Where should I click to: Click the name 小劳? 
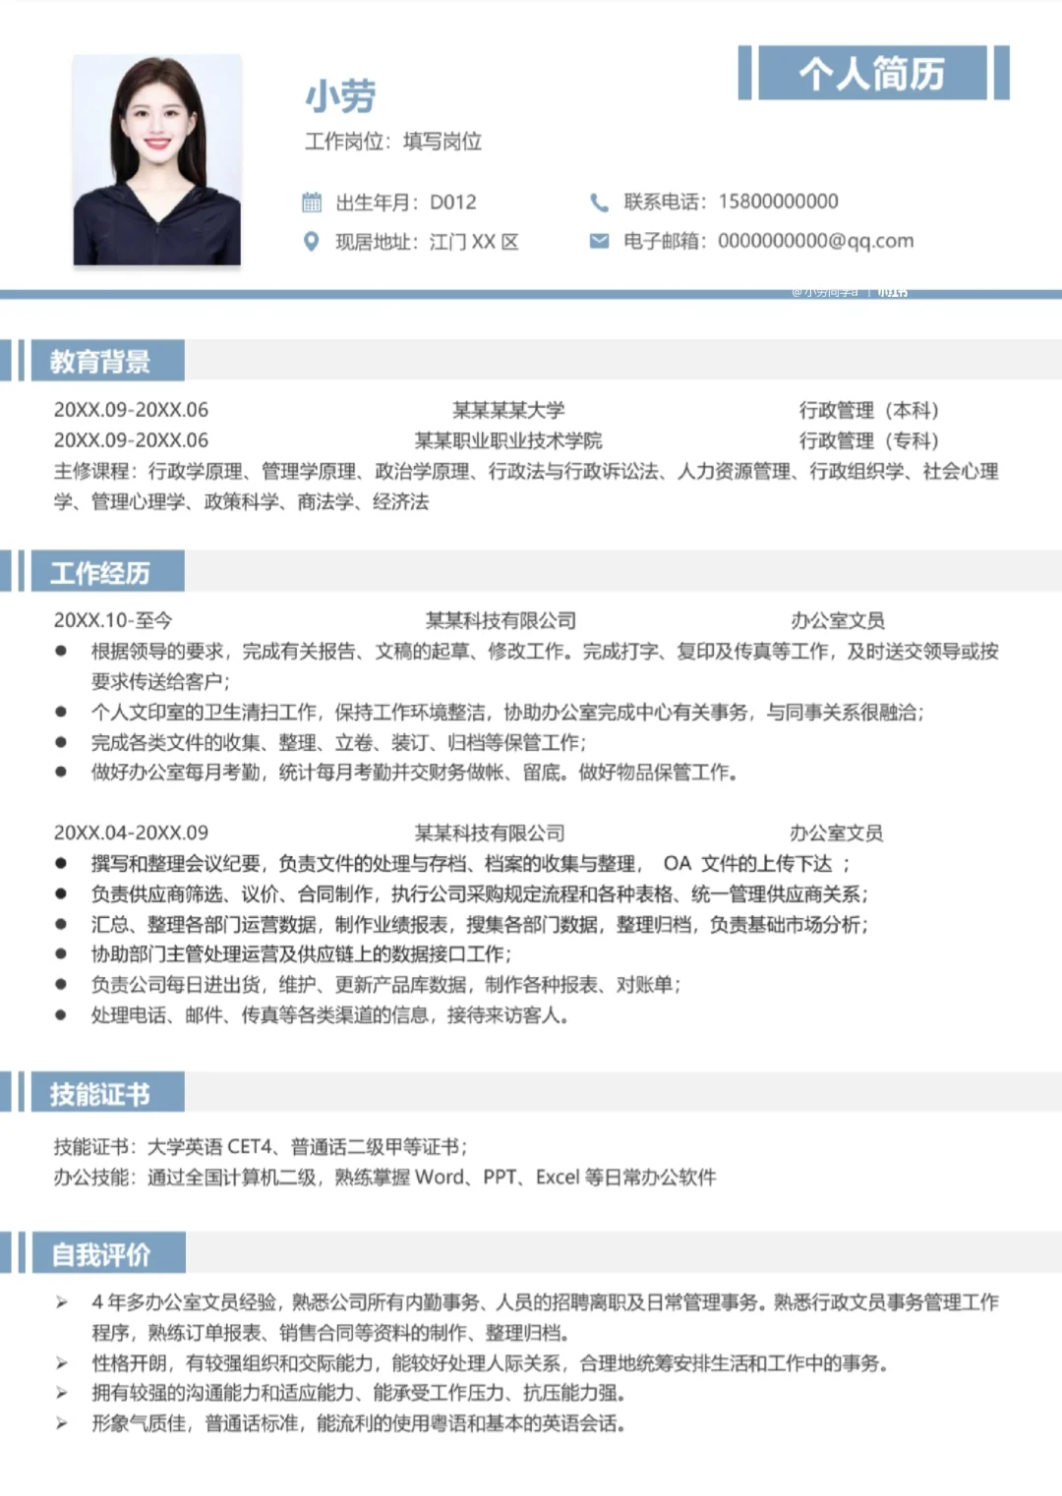point(340,96)
